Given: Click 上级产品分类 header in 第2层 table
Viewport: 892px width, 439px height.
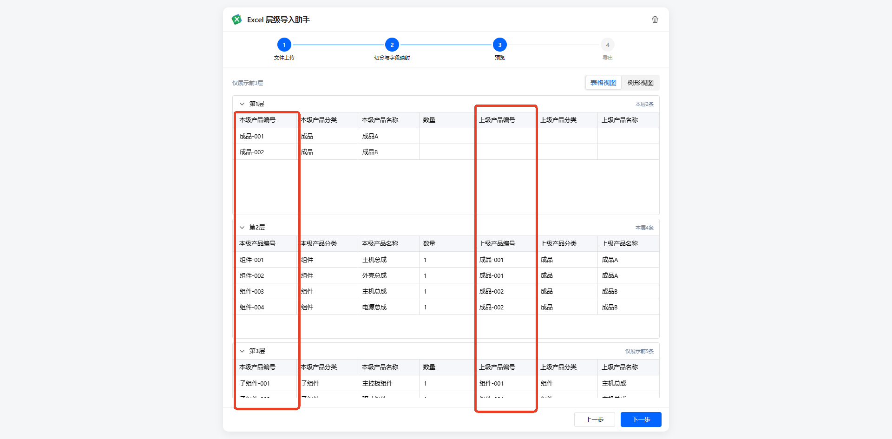Looking at the screenshot, I should pos(558,243).
